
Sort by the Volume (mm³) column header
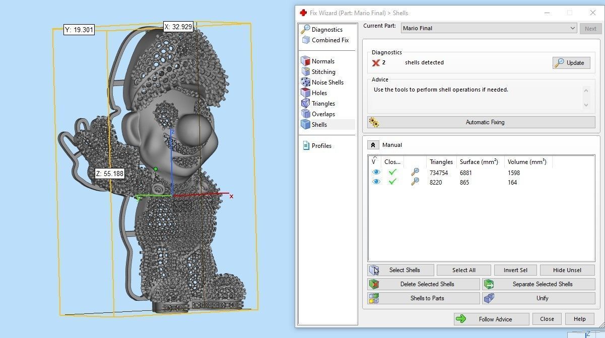527,162
